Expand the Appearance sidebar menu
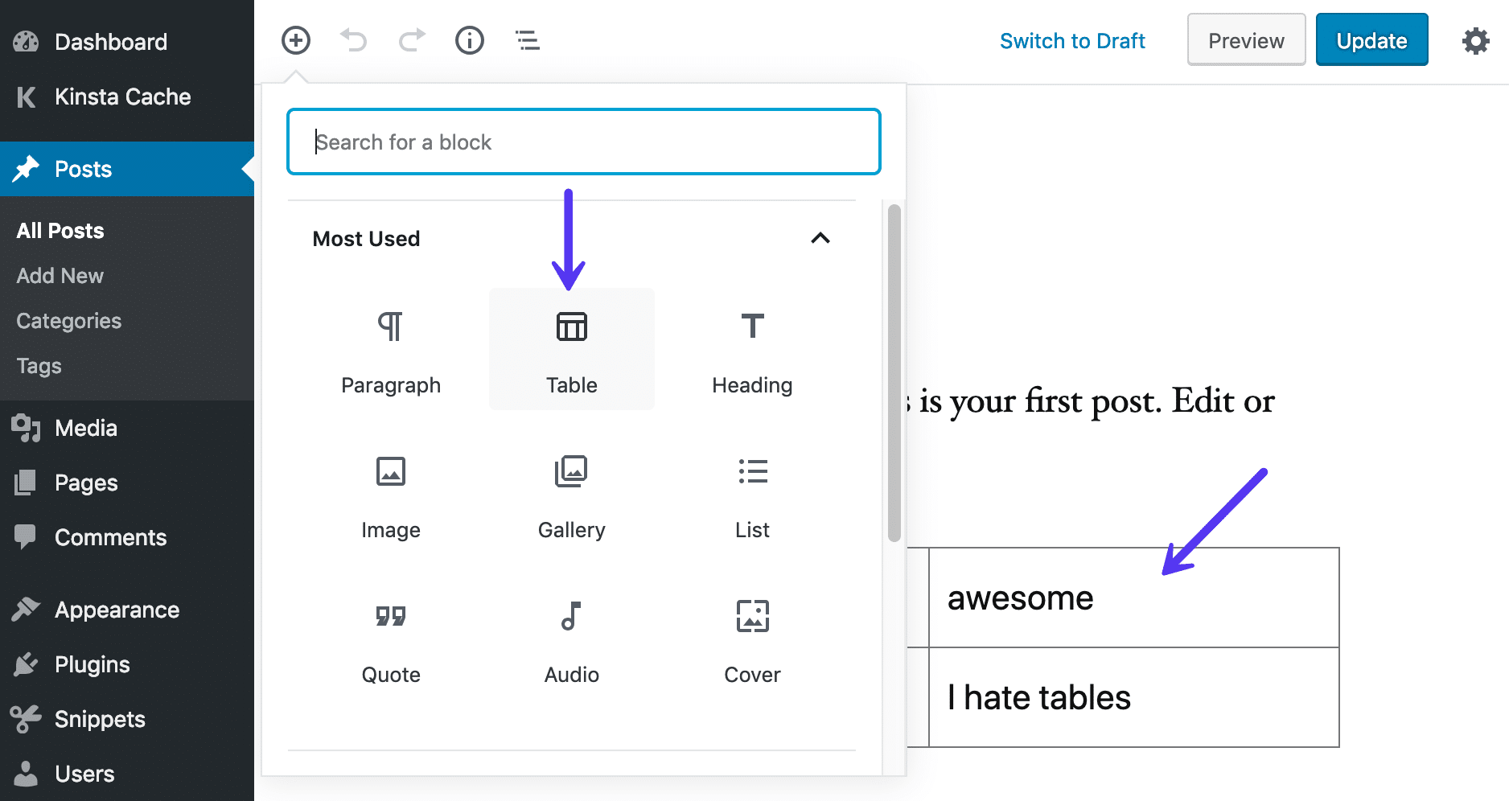 point(117,610)
